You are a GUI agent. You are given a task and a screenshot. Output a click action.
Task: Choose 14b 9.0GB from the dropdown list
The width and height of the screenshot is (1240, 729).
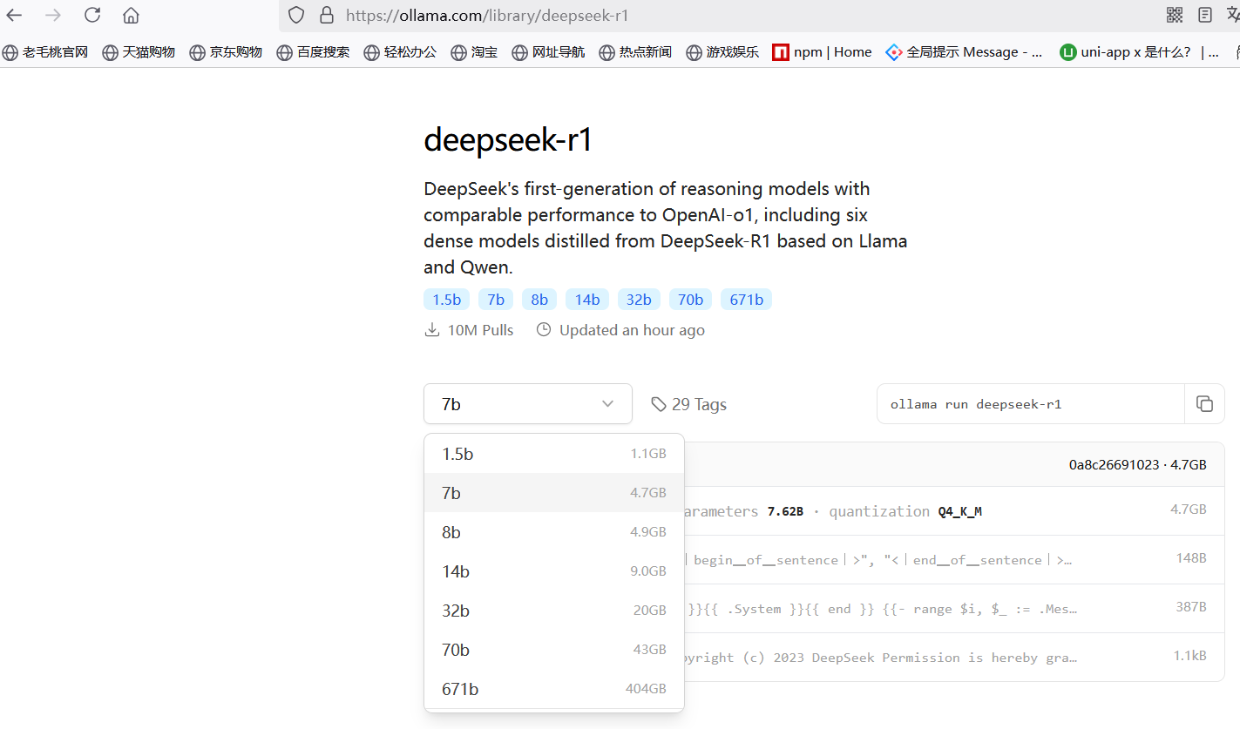pyautogui.click(x=554, y=571)
